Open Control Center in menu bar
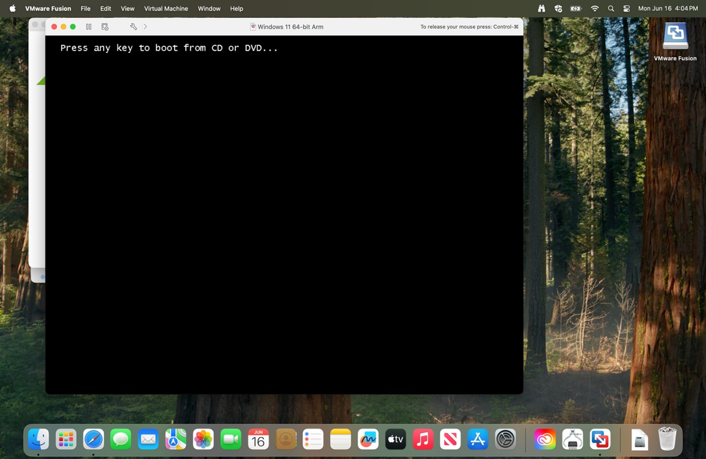 coord(627,8)
